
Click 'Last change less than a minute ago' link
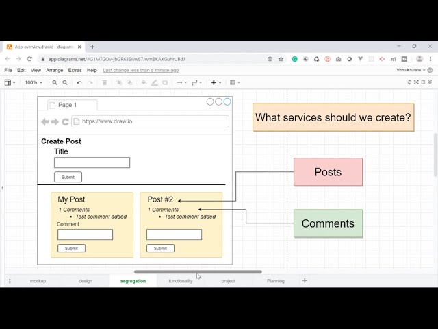click(141, 70)
